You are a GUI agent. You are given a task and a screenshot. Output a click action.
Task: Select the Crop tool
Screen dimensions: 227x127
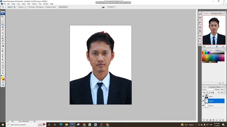[2, 27]
